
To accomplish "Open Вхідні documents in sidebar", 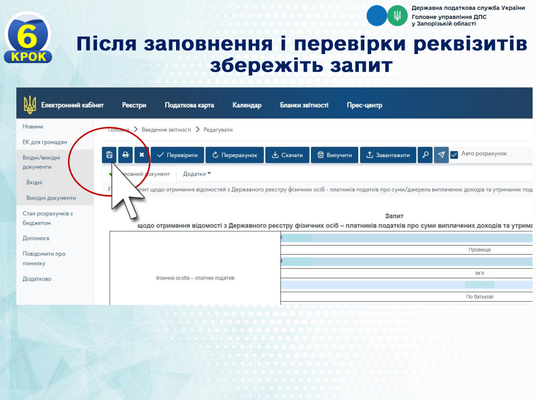I will (x=34, y=182).
